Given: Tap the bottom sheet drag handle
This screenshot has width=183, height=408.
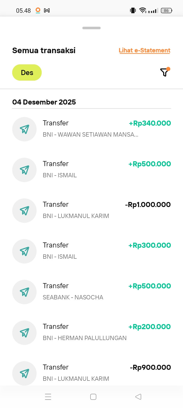Looking at the screenshot, I should tap(91, 28).
